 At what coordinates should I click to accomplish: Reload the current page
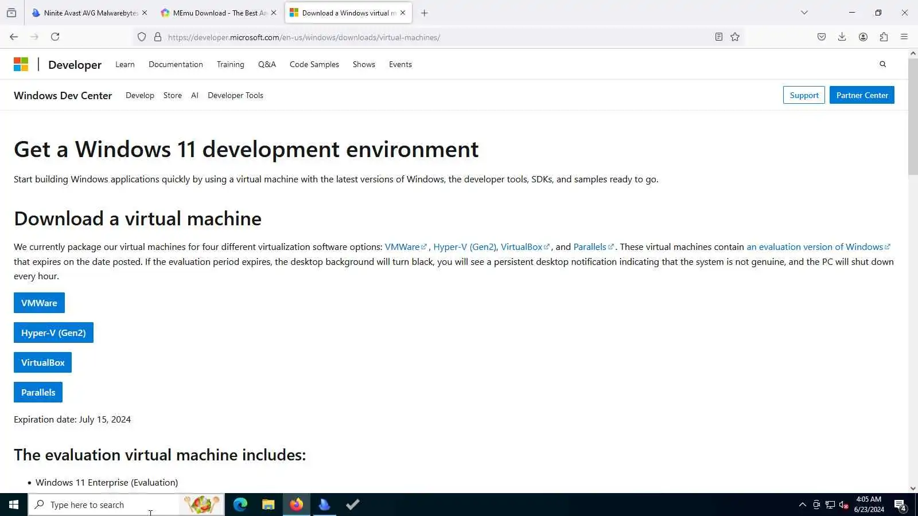click(55, 37)
